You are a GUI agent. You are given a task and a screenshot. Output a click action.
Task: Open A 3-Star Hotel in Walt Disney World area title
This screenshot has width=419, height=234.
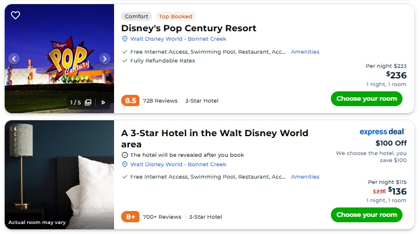[215, 139]
